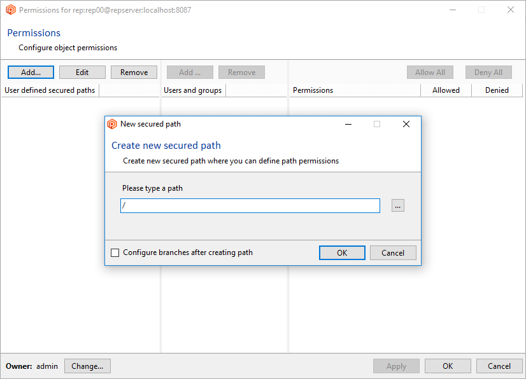This screenshot has width=526, height=379.
Task: Select Denied column header
Action: pyautogui.click(x=497, y=90)
